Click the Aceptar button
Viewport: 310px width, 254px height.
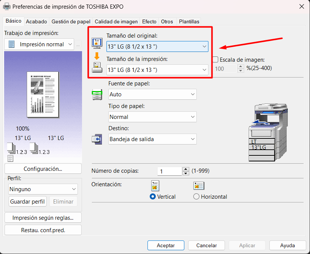point(166,245)
